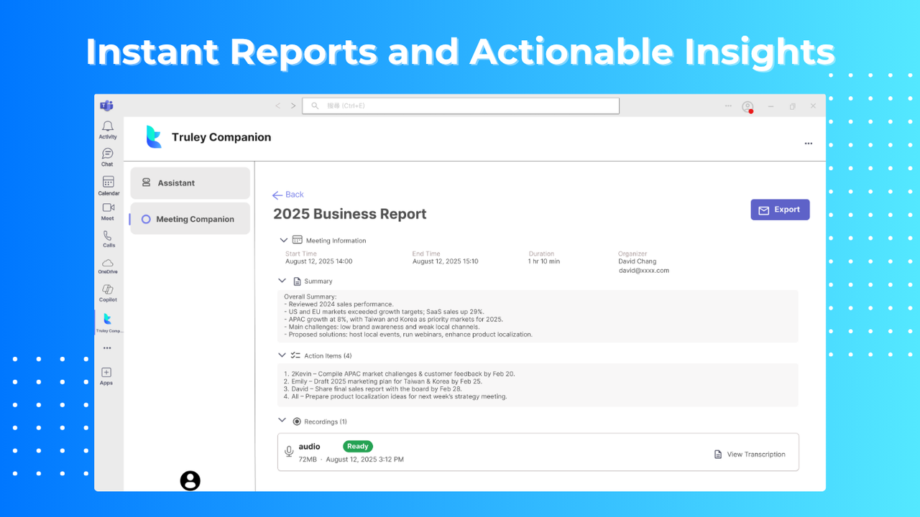This screenshot has width=920, height=517.
Task: Click end time August 12, 2025 15:10
Action: (445, 261)
